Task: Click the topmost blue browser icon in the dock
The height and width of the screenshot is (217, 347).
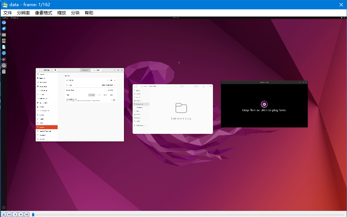Action: click(x=4, y=23)
